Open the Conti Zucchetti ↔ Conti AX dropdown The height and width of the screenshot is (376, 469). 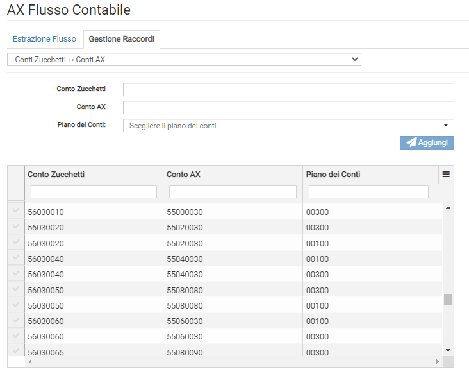tap(184, 60)
